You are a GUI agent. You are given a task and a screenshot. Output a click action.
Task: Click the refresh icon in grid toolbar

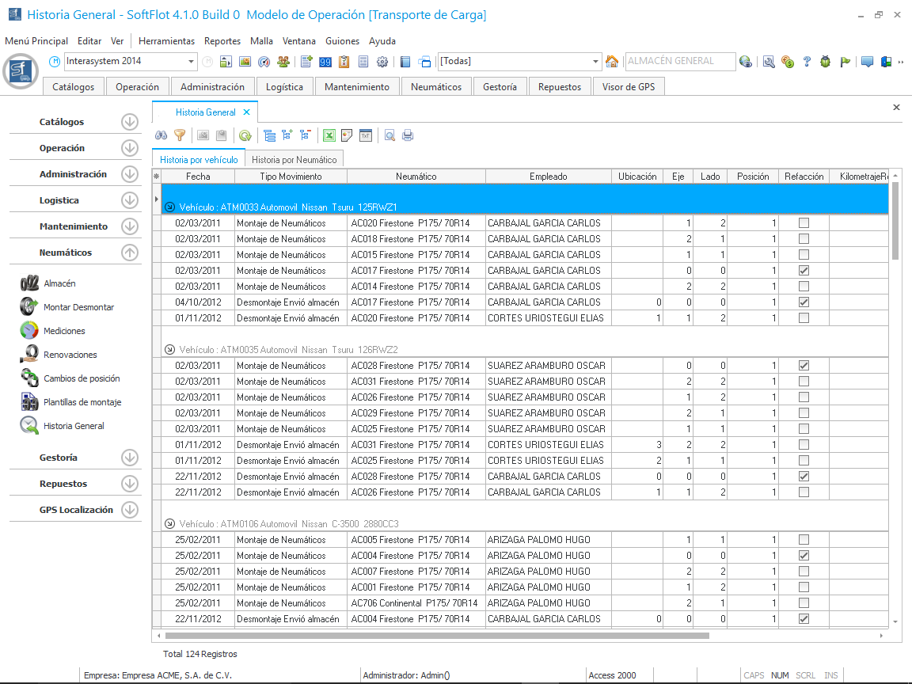pos(245,135)
